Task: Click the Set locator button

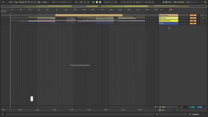Action: click(161, 10)
